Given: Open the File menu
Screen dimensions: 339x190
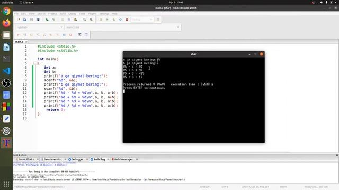Looking at the screenshot, I should click(16, 14).
